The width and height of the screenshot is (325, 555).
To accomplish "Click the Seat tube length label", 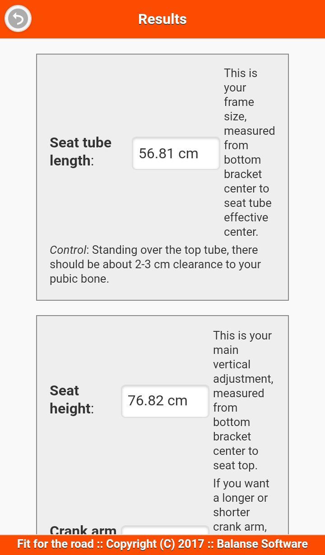I will coord(80,151).
